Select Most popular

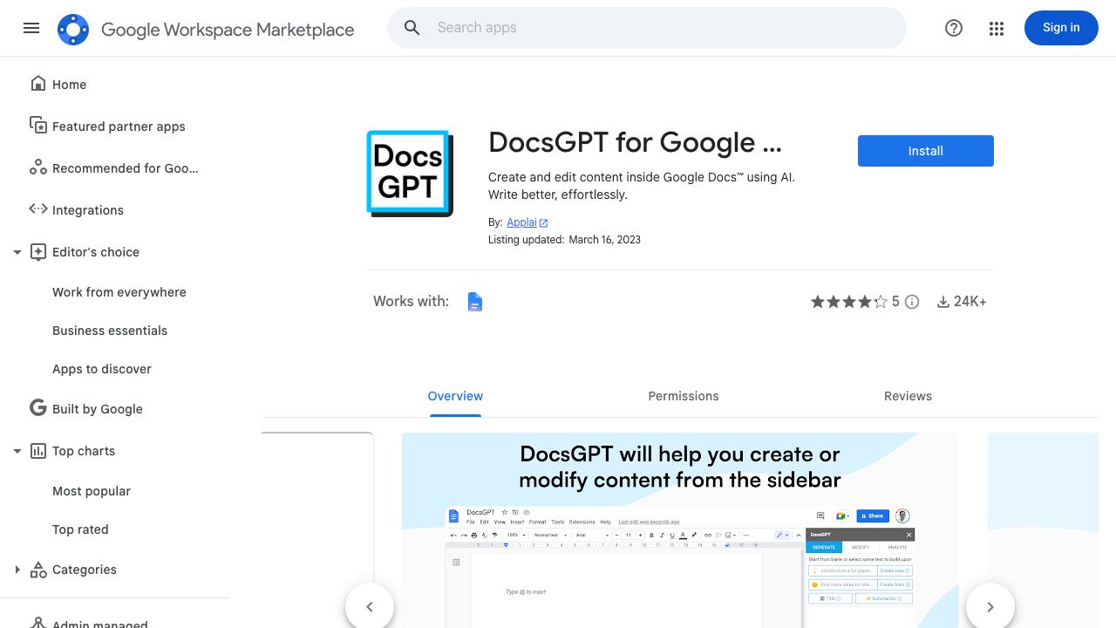92,491
